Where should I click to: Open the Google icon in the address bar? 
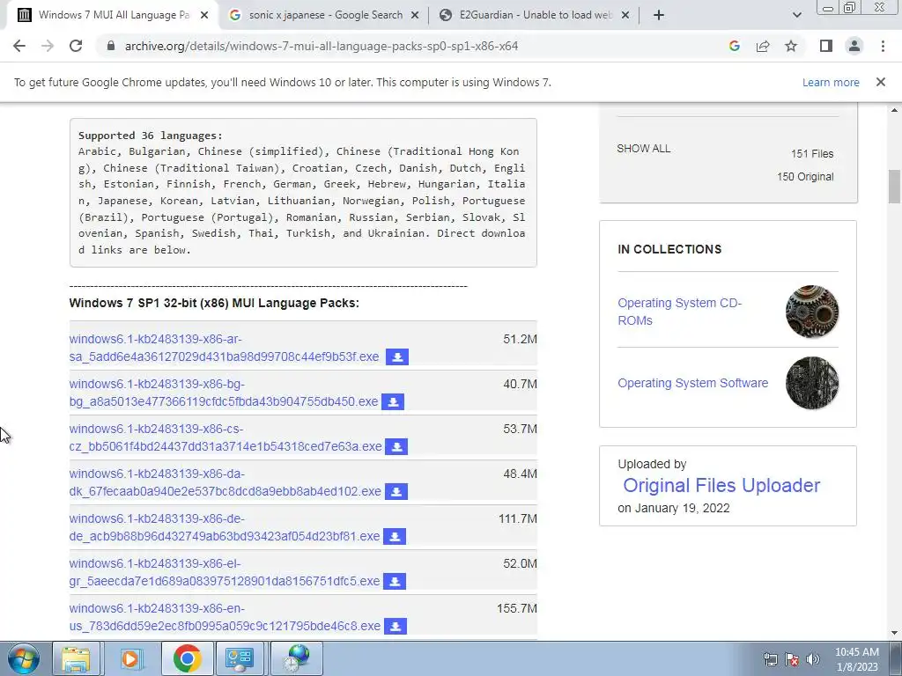(x=734, y=46)
